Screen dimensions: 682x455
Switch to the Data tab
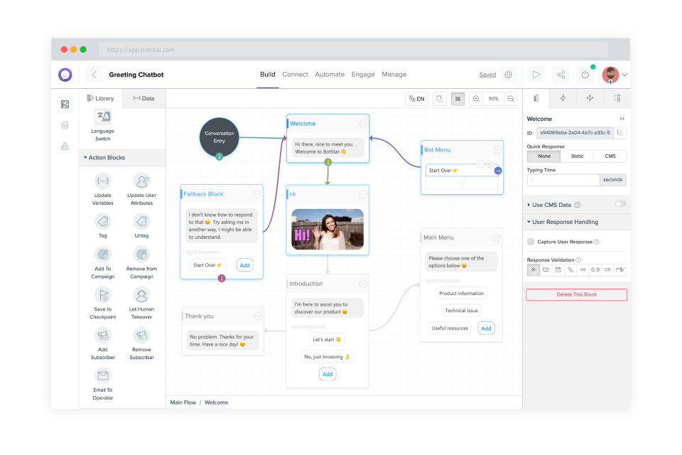click(144, 98)
